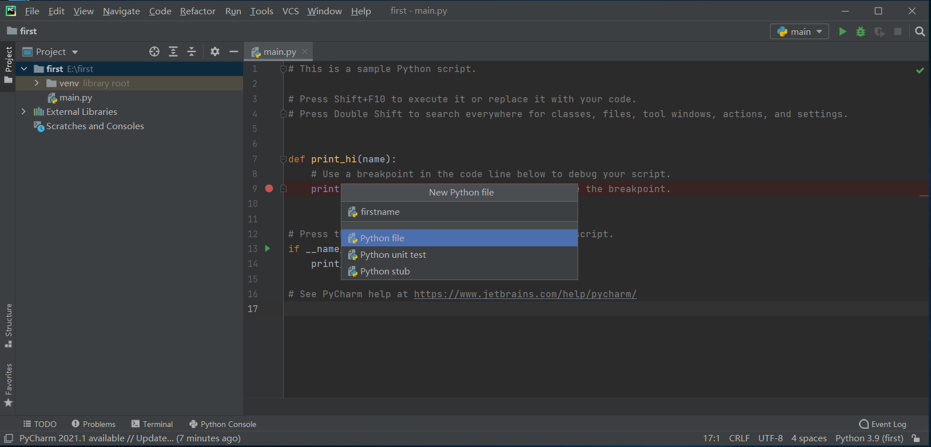Start debugging with the bug icon
The image size is (931, 447).
861,31
